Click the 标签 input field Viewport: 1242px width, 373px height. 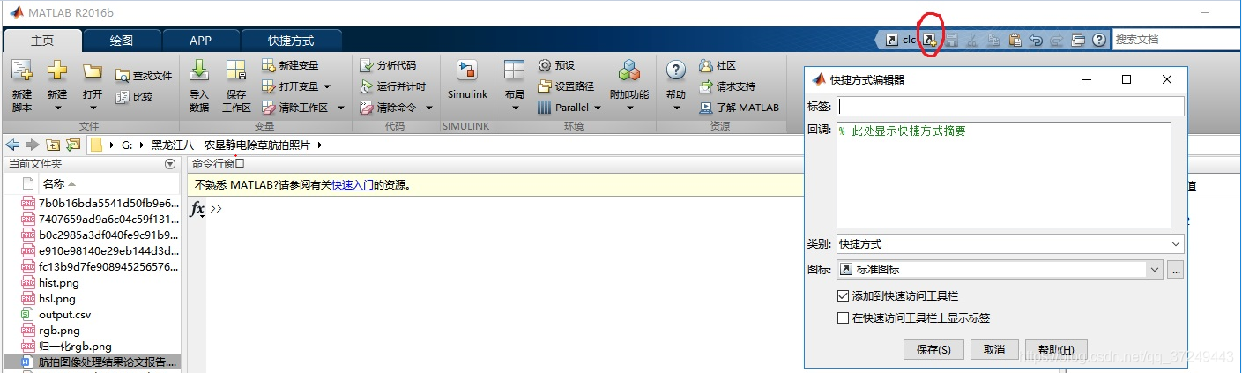(x=1010, y=106)
